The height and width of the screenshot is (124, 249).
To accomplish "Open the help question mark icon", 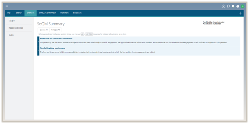I will (x=238, y=6).
